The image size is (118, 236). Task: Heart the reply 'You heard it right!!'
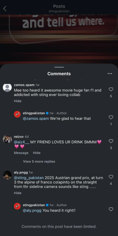111,209
